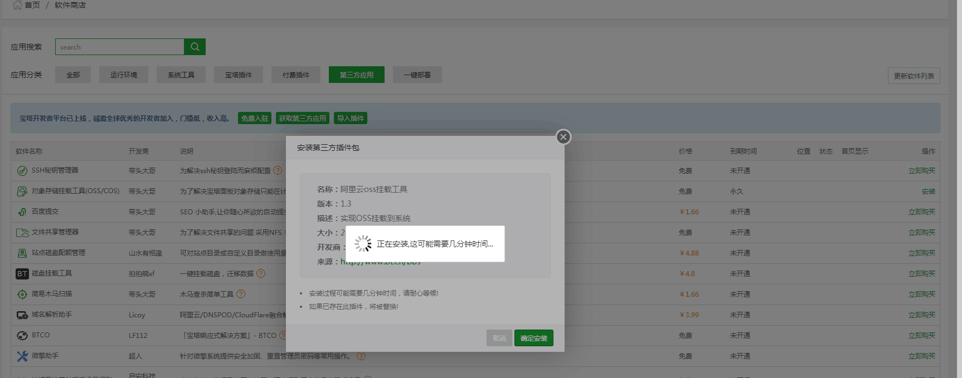Click the BTCO app icon

coord(22,336)
